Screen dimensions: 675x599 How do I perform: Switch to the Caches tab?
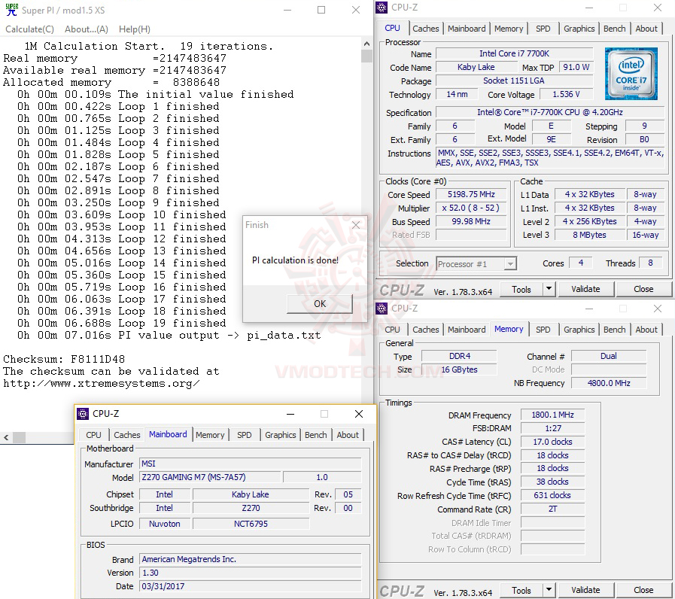426,28
